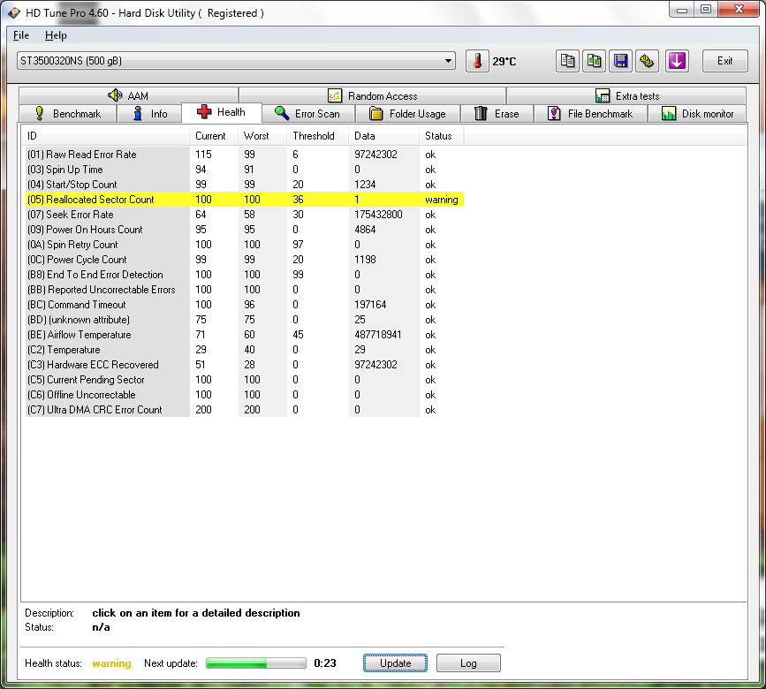766x689 pixels.
Task: Sort by the ID column header
Action: [x=105, y=136]
